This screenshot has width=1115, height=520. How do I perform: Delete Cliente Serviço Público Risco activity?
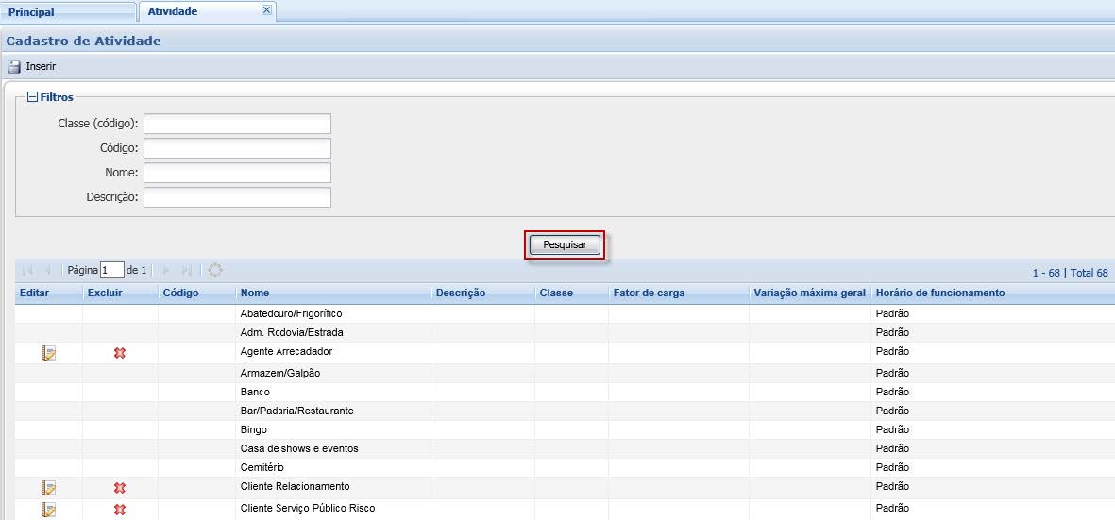(120, 510)
